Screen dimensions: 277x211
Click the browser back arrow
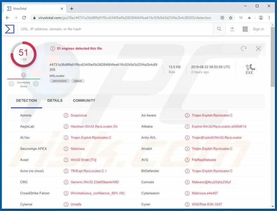click(7, 18)
